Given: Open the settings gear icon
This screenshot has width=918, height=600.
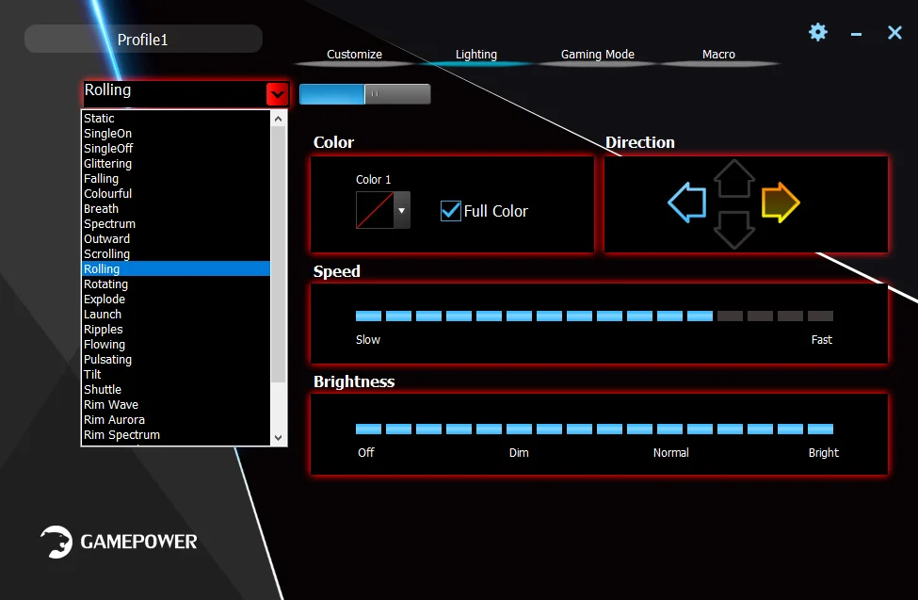Looking at the screenshot, I should (818, 32).
